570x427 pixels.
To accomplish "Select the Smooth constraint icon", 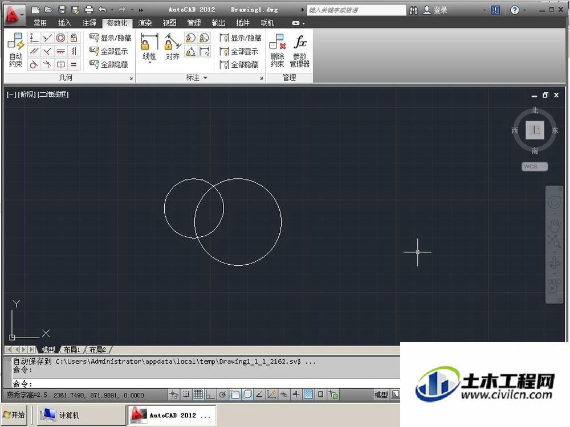I will (47, 65).
